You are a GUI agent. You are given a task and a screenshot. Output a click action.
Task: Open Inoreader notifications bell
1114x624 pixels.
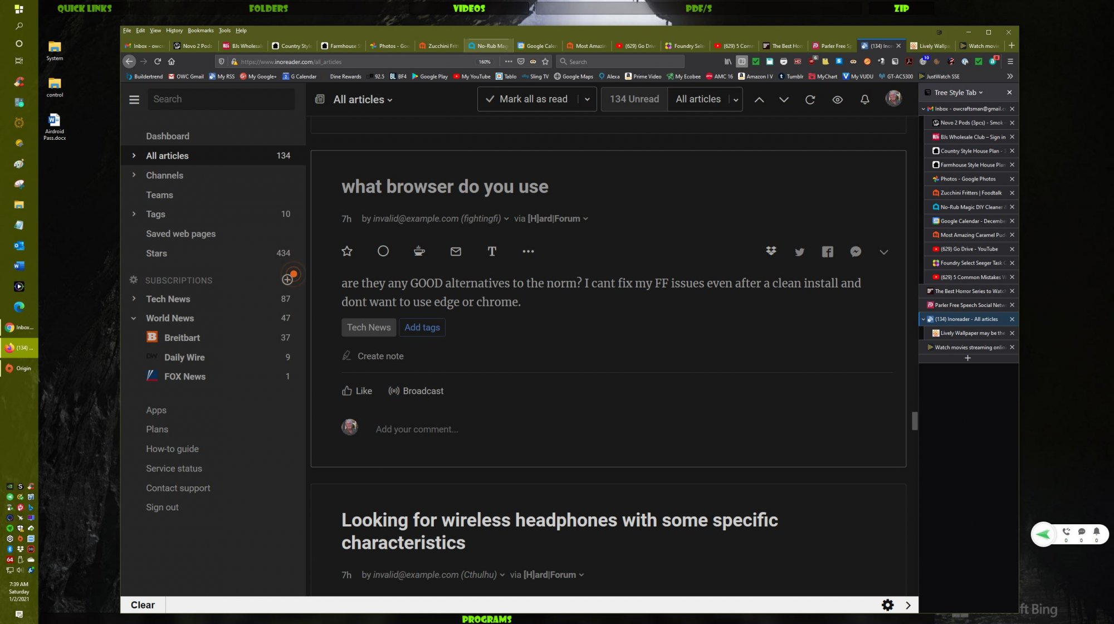coord(865,100)
